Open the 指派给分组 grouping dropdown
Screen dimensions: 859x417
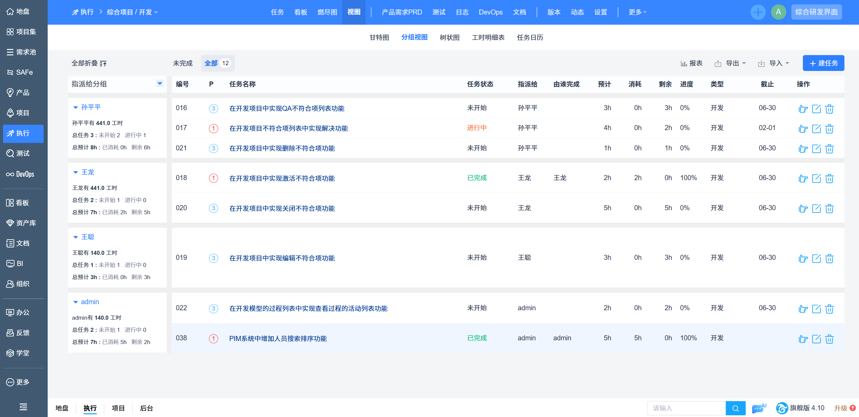click(x=160, y=83)
